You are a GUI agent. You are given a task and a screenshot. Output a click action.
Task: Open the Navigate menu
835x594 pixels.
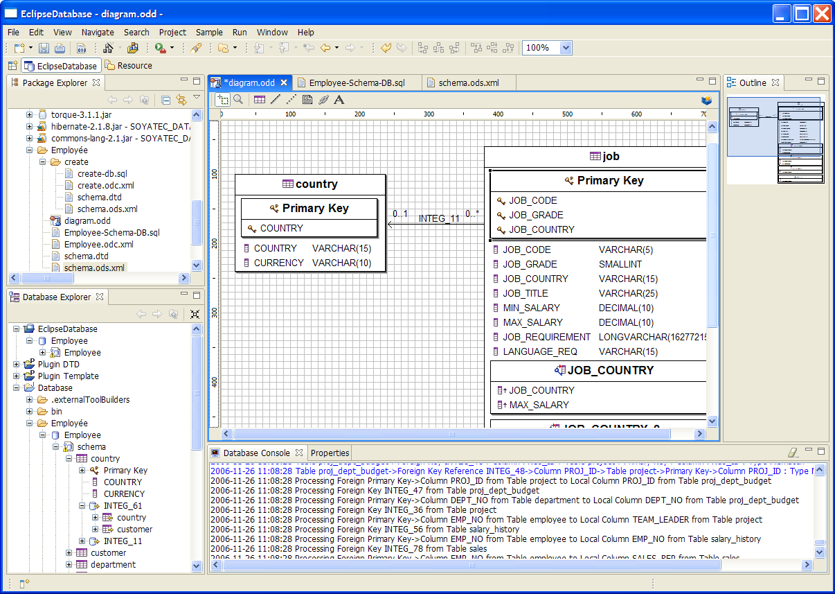(x=98, y=32)
